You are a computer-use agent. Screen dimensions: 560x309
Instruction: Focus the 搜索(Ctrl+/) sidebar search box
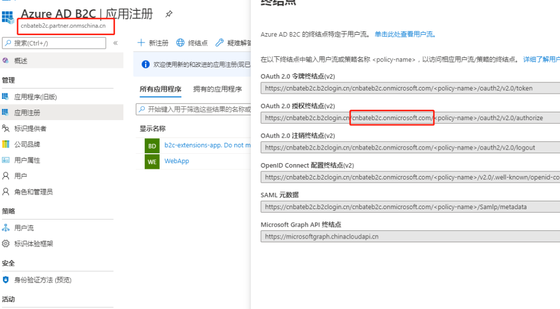point(54,43)
